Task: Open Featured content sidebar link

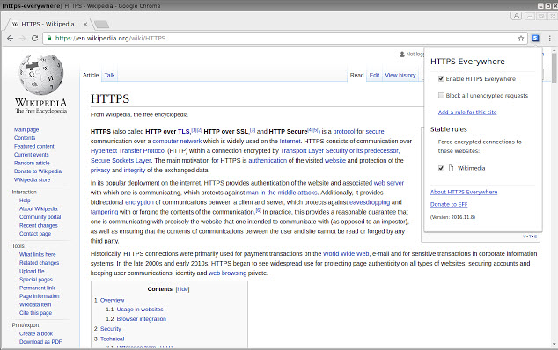Action: [34, 146]
